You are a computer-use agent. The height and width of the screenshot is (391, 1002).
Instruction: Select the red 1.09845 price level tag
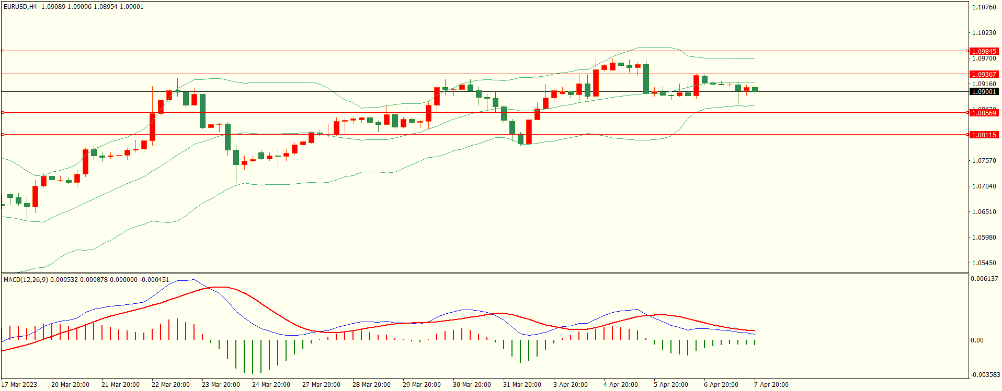pos(984,51)
